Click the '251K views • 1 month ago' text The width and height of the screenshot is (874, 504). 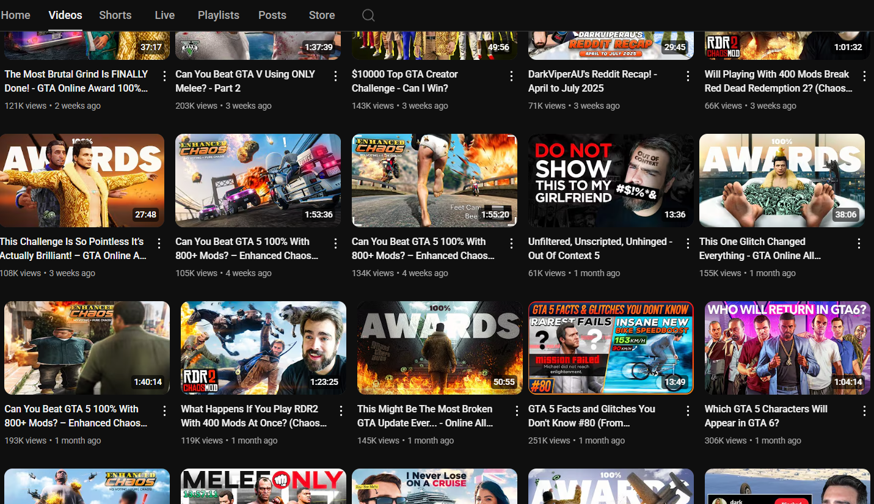coord(577,440)
